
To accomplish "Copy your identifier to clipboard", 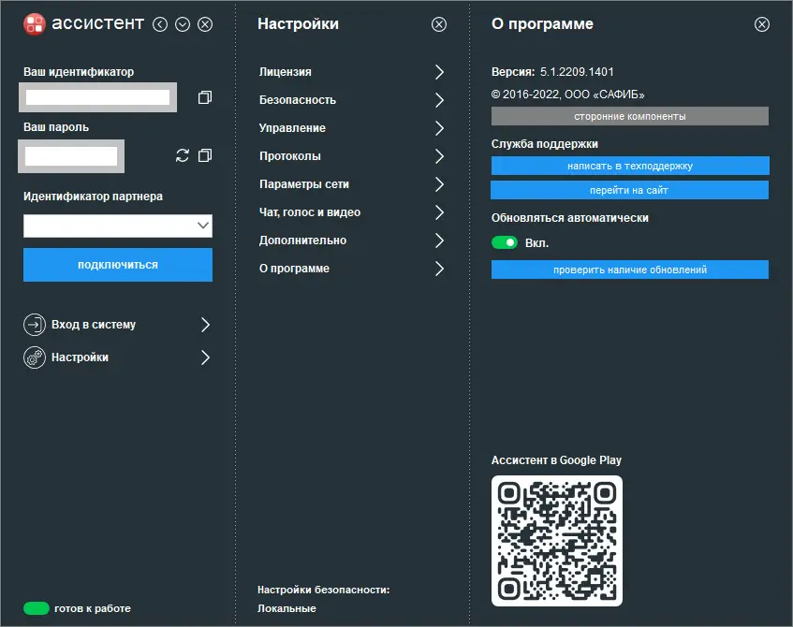I will point(205,97).
